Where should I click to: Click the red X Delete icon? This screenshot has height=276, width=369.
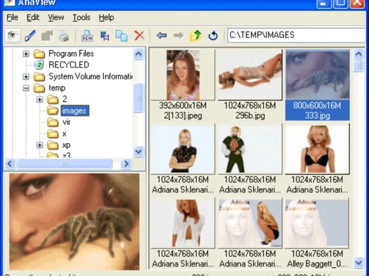tap(139, 36)
